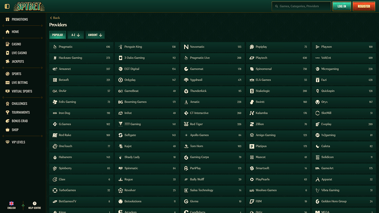Open Promotions gift icon in sidebar

coord(7,19)
